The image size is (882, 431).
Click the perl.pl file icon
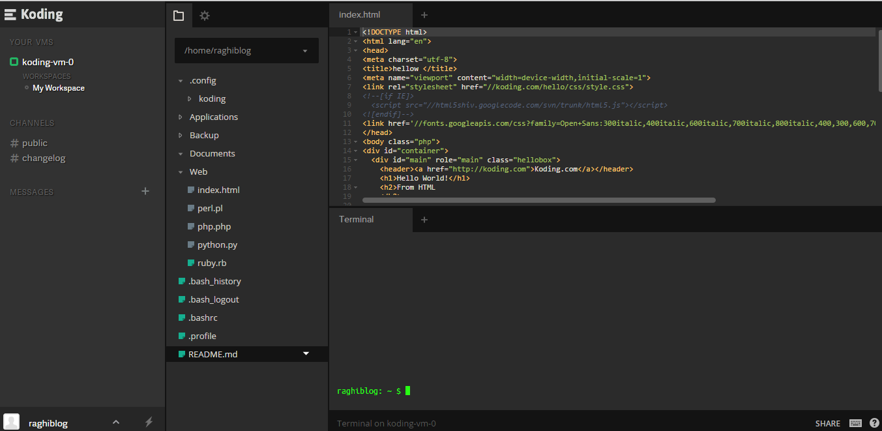[191, 209]
